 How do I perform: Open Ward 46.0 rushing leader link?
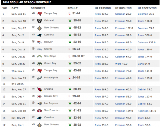point(121,64)
